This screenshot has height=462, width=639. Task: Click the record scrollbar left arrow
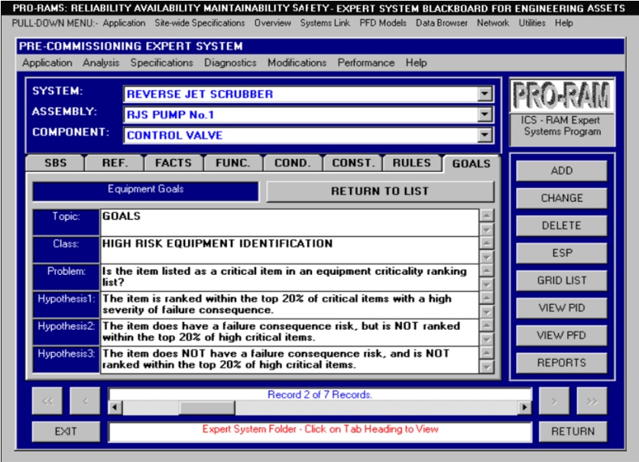pos(115,408)
